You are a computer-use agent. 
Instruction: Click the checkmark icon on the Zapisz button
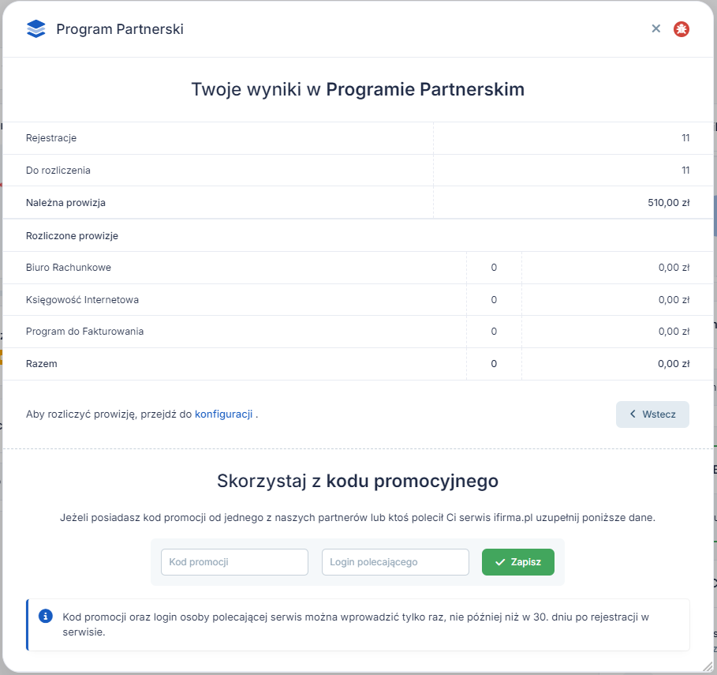(500, 562)
